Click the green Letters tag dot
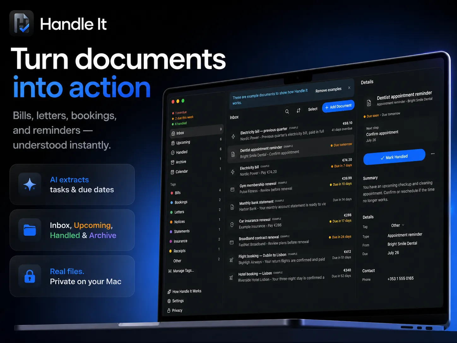 [171, 212]
